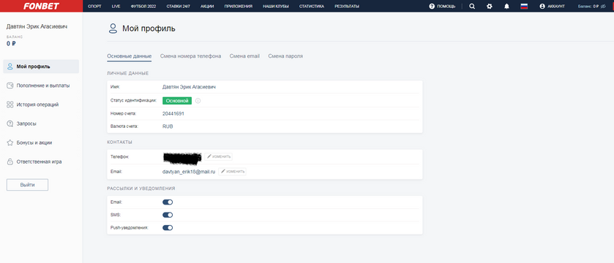614x263 pixels.
Task: Click grid icon beside История операций
Action: coord(10,104)
